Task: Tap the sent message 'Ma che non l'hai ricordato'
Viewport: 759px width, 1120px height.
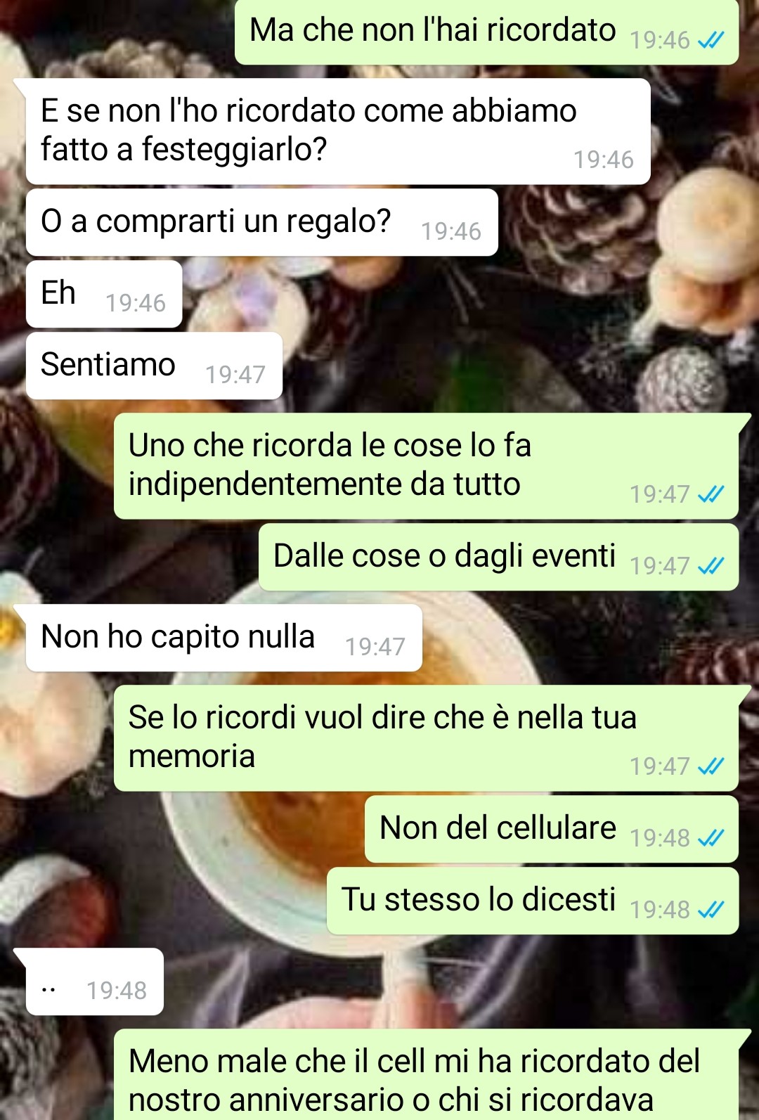Action: point(487,32)
